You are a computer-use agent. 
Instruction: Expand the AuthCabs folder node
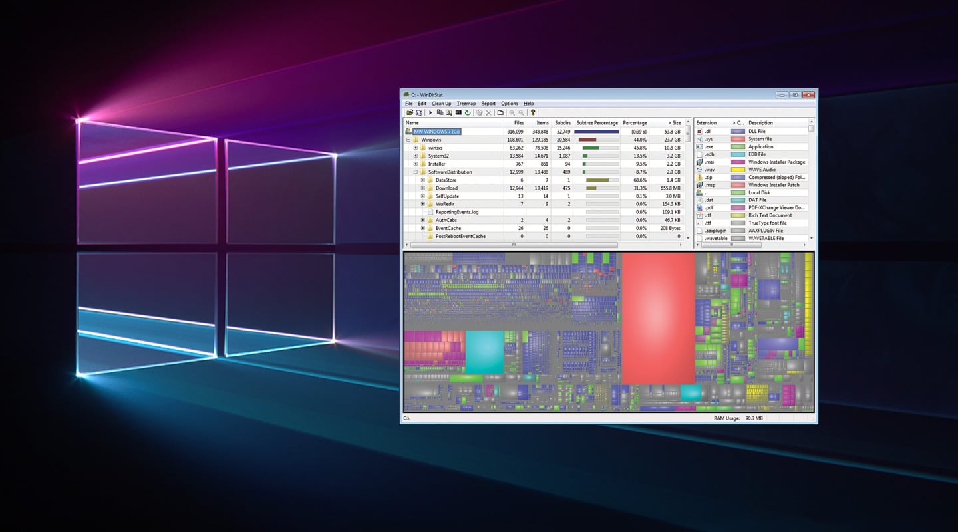pos(423,220)
